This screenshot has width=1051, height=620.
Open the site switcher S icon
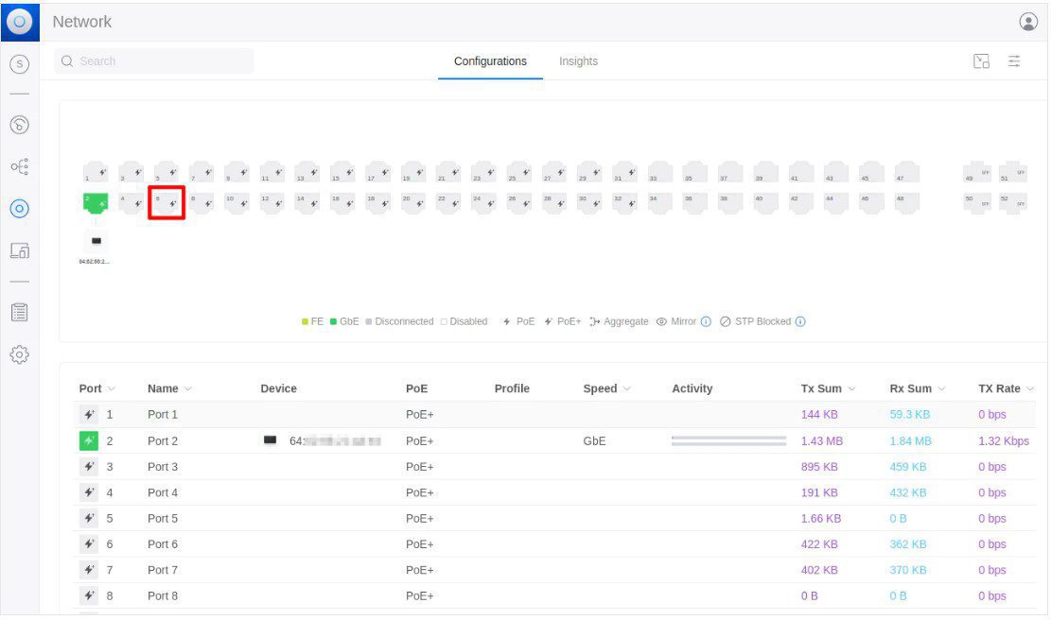[20, 64]
